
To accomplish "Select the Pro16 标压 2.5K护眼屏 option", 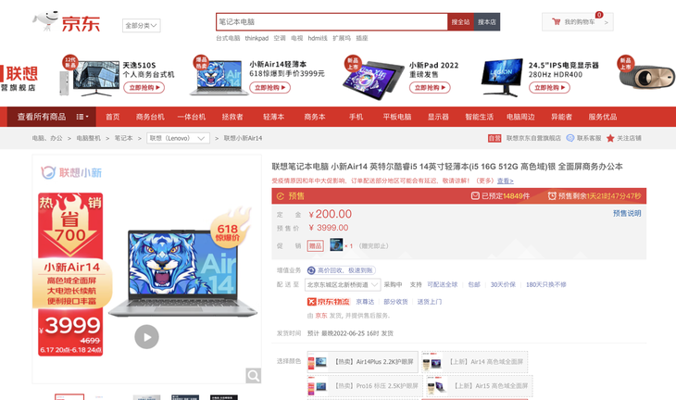I will pyautogui.click(x=363, y=386).
